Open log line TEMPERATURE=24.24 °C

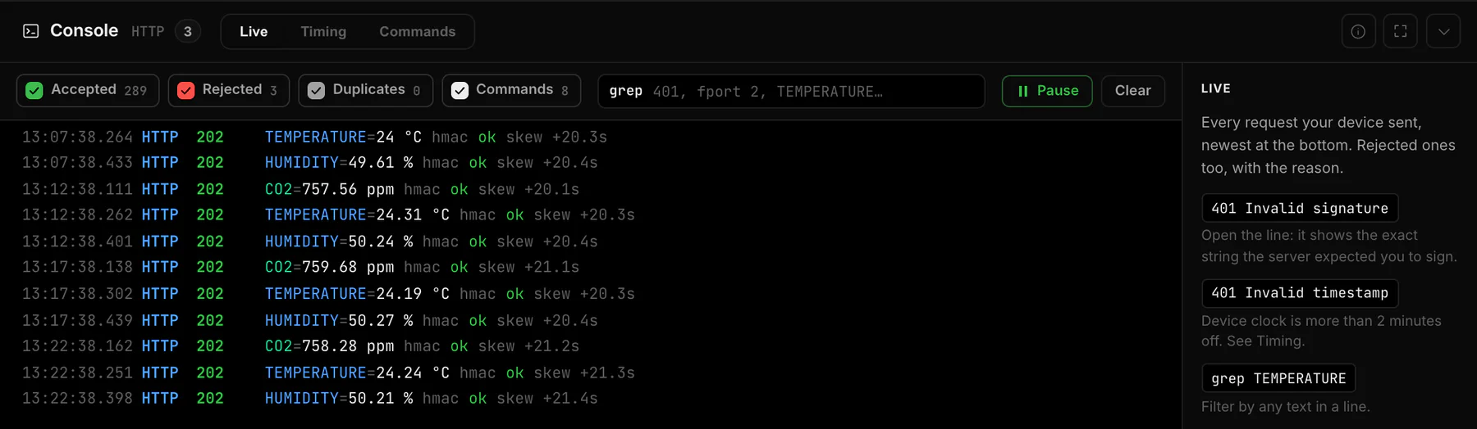point(591,373)
